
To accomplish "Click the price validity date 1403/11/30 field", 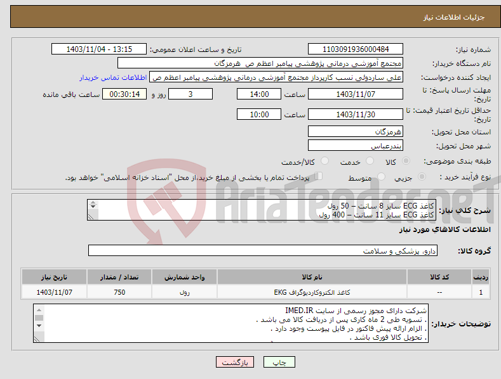I will point(356,114).
